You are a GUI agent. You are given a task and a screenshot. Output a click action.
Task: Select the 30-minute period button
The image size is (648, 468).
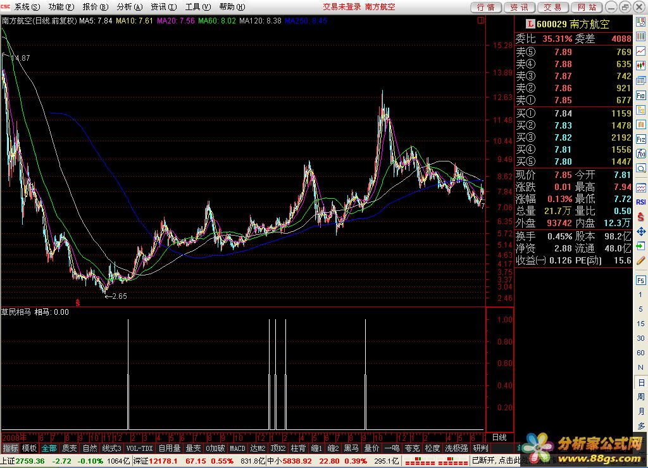tap(640, 338)
